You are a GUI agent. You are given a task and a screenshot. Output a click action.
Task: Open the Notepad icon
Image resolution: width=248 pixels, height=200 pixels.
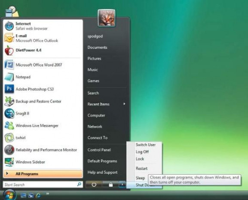pyautogui.click(x=9, y=77)
